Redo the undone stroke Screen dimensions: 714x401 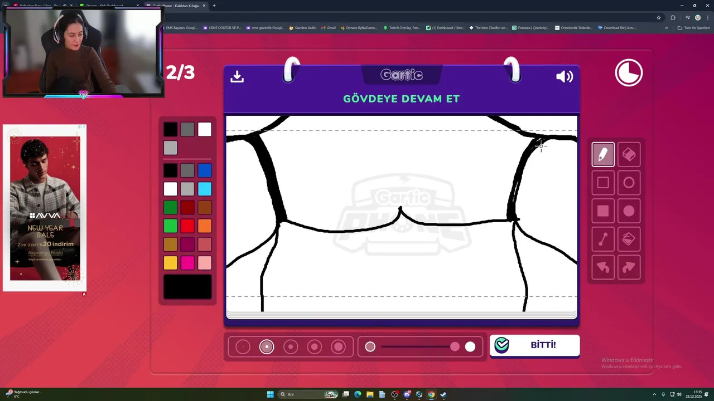[x=629, y=268]
